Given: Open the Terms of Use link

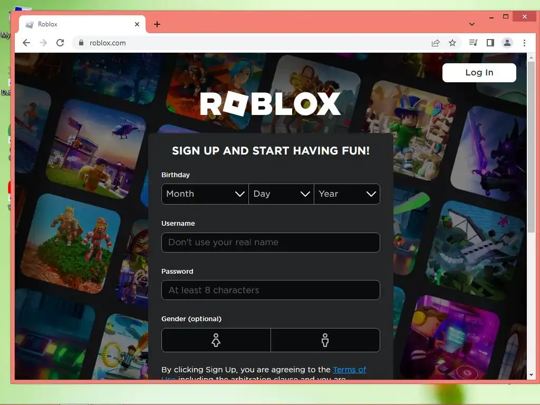Looking at the screenshot, I should (349, 370).
